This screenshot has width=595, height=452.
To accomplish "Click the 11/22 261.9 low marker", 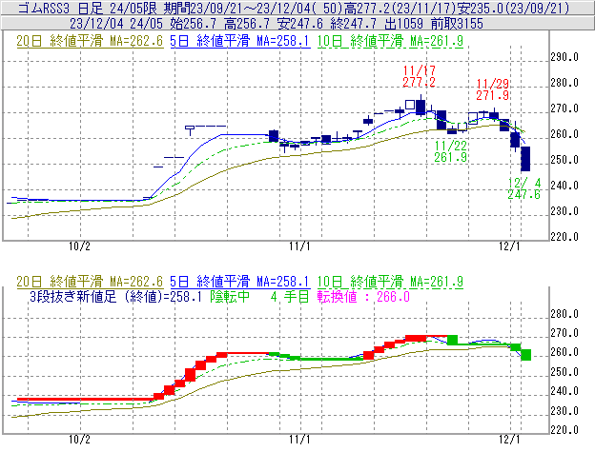I will [x=450, y=151].
